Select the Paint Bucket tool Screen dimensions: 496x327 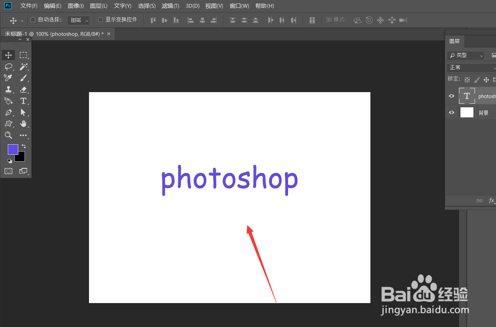(8, 101)
